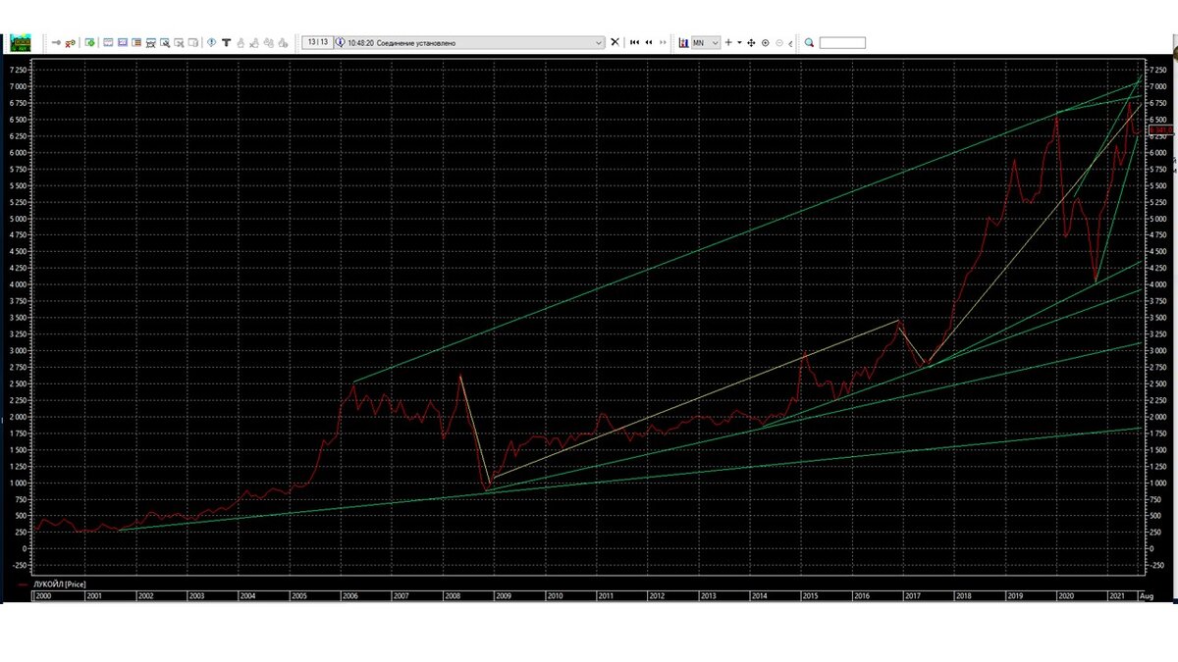
Task: Click the 2020 year label on time axis
Action: coord(1064,595)
